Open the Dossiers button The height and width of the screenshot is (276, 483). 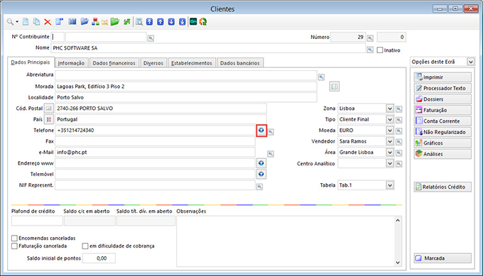click(443, 99)
